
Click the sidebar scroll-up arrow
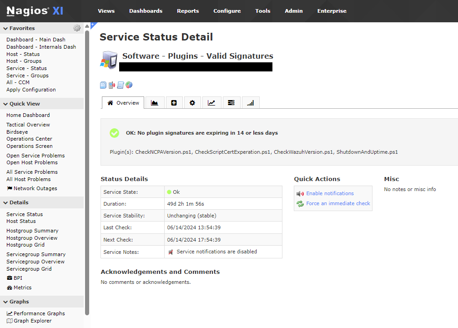pos(87,26)
